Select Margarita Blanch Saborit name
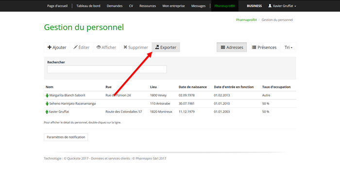 coord(67,95)
